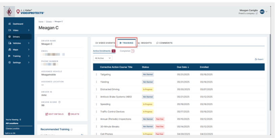
Task: Expand the user account menu chevron
Action: point(267,12)
